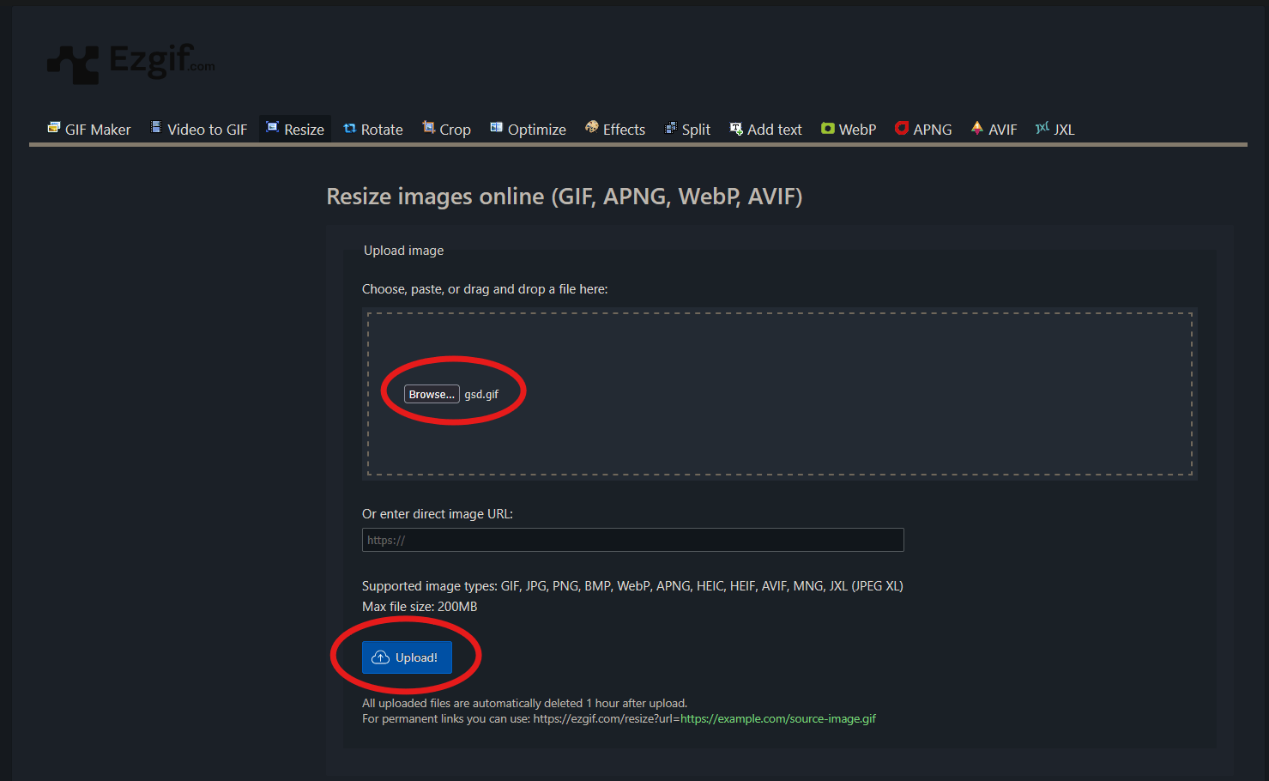Click the AVIF icon in the navigation

point(976,128)
